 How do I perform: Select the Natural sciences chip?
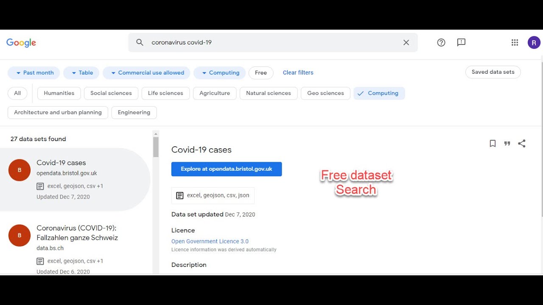pyautogui.click(x=269, y=93)
